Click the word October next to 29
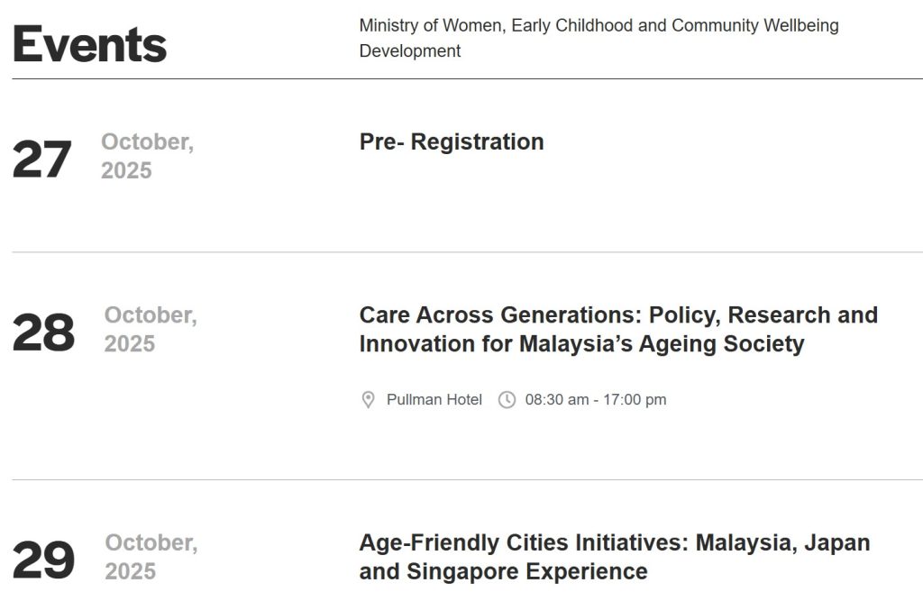The image size is (923, 601). click(x=151, y=543)
